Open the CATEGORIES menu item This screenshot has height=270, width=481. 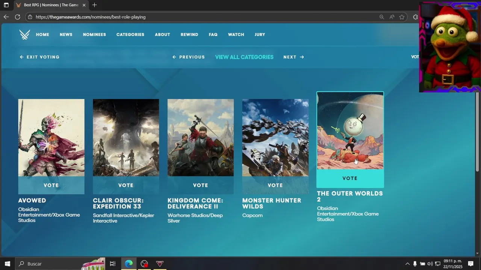point(130,34)
